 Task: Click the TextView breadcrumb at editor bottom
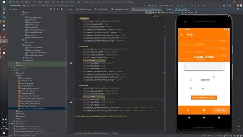[x=115, y=133]
